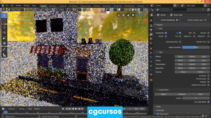Click the zoom view magnifier icon
Image resolution: width=211 pixels, height=118 pixels.
133,15
